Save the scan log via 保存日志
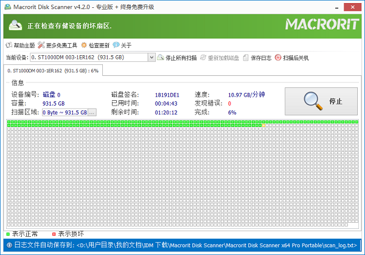 246,58
